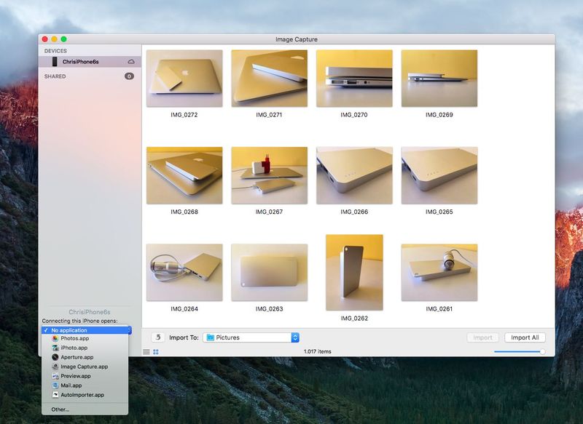
Task: Select thumbnail IMG_0264
Action: point(184,272)
